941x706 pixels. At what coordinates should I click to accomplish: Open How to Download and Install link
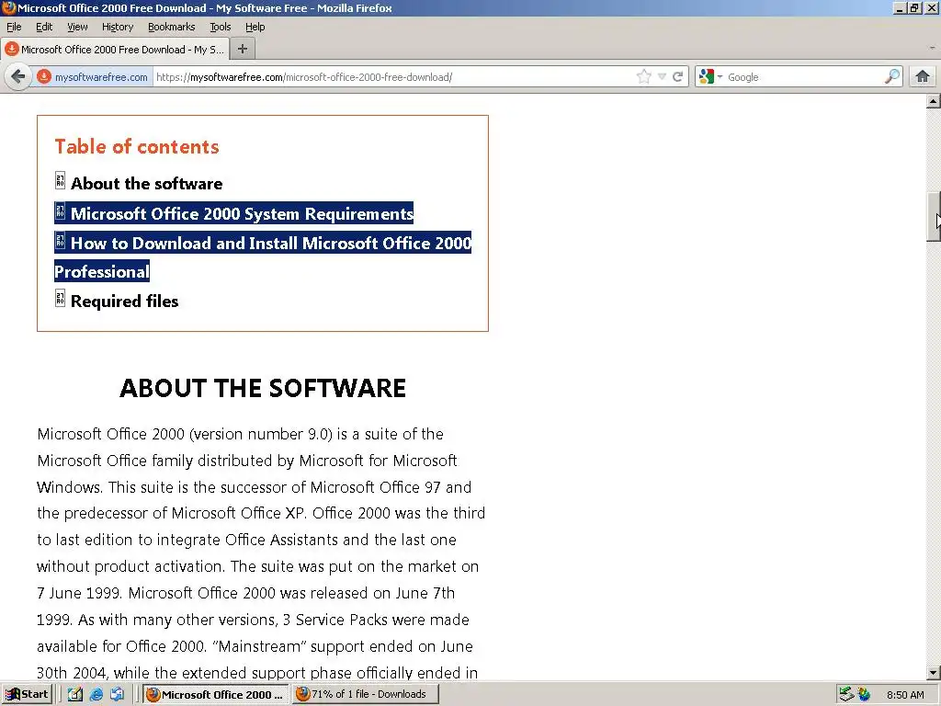pos(263,257)
